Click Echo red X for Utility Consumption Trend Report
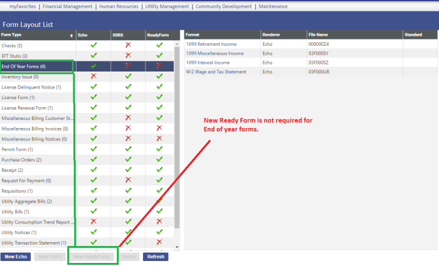This screenshot has height=266, width=439. (93, 221)
